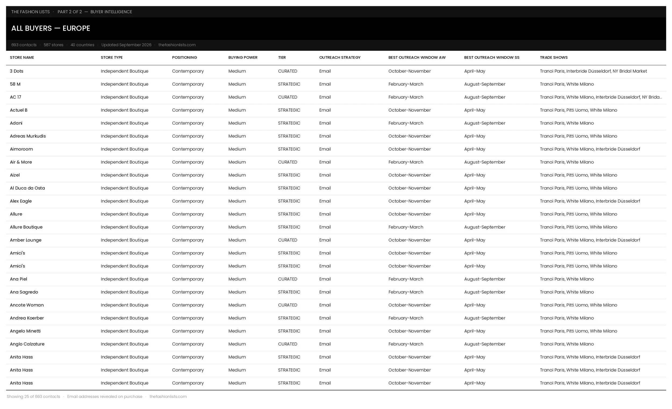The image size is (672, 409).
Task: Click the Air & More store name
Action: (x=21, y=162)
